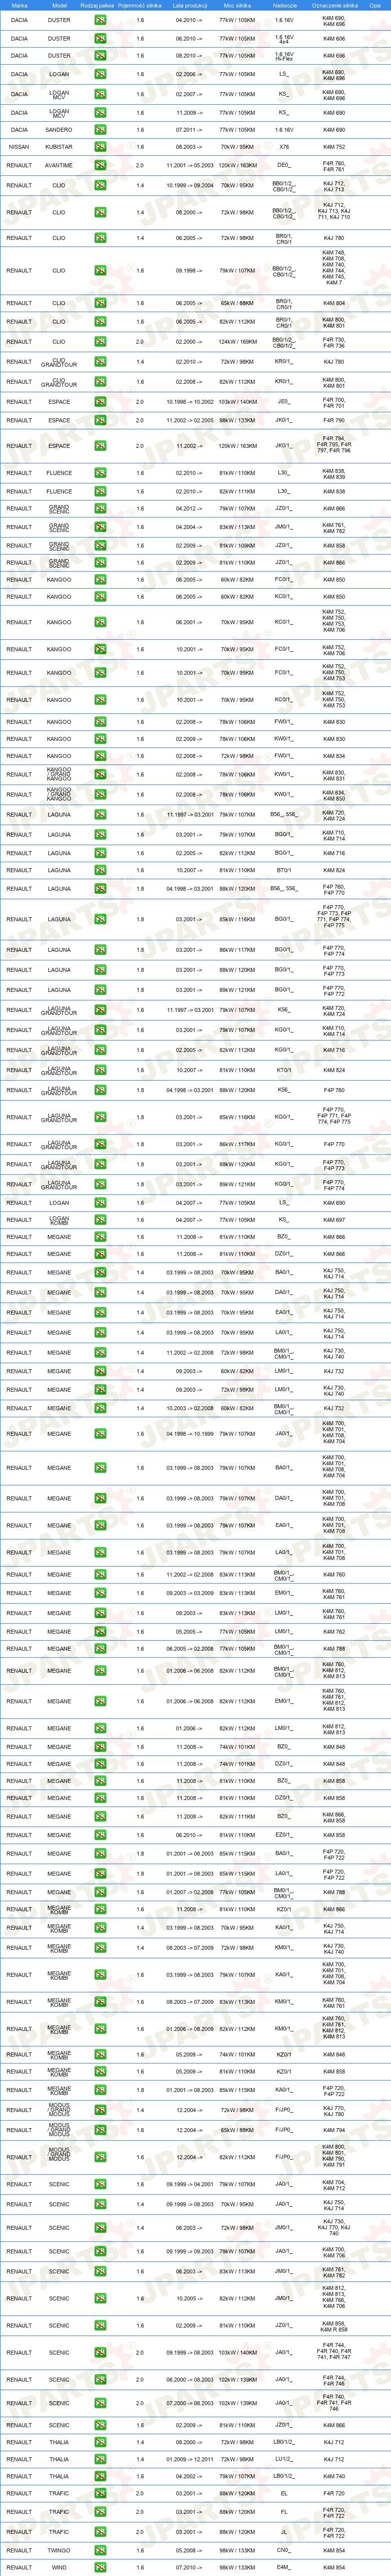Screen dimensions: 391x2576
Task: Click the Marka column header
Action: point(19,5)
